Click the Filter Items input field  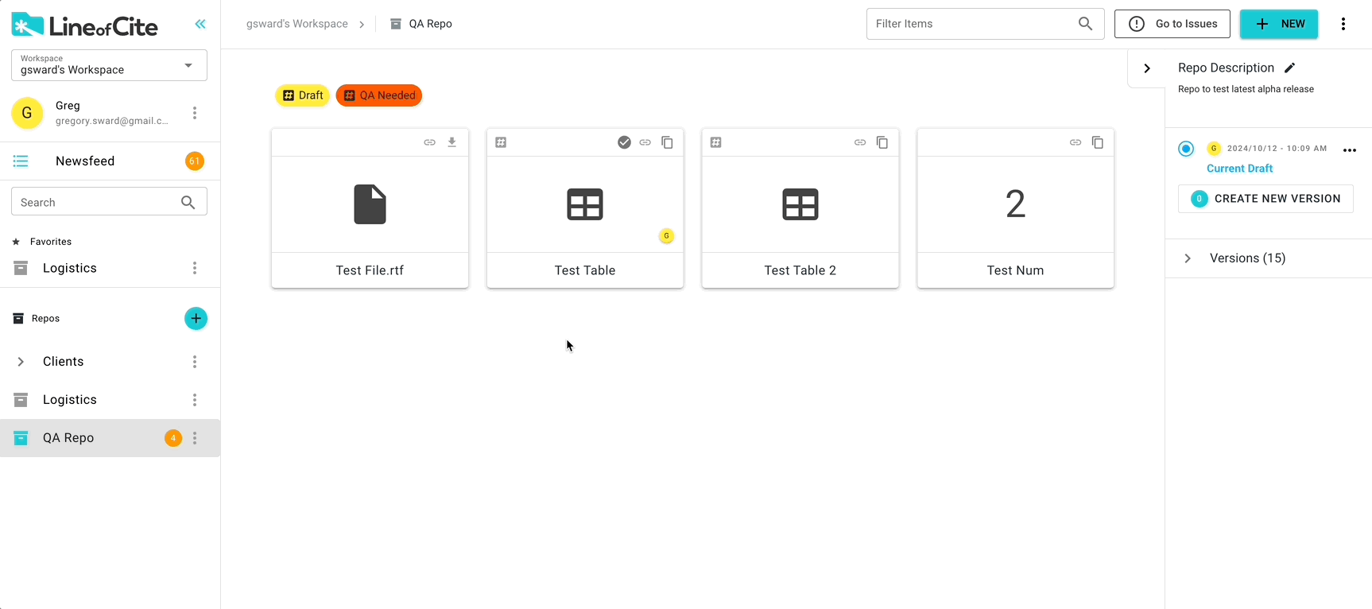pos(973,24)
